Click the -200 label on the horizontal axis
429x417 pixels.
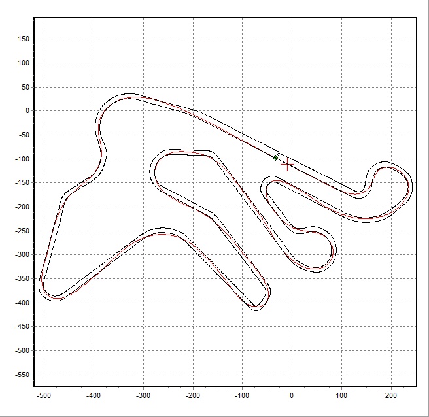[193, 395]
